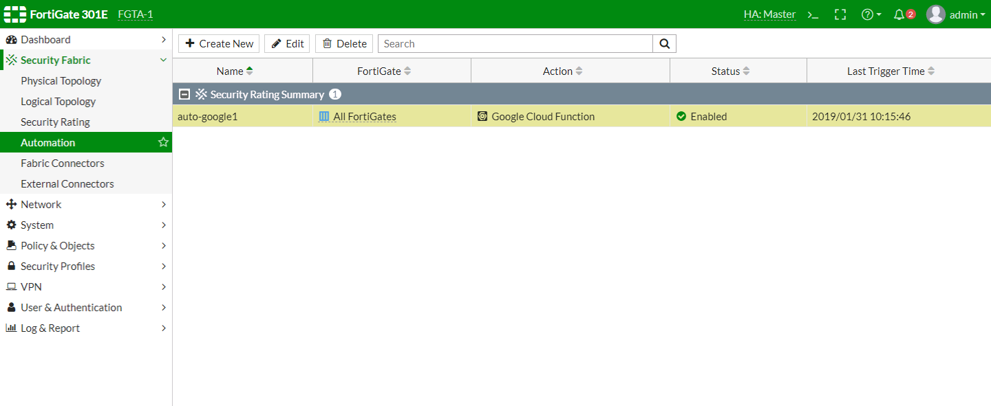Image resolution: width=991 pixels, height=406 pixels.
Task: Click the Delete button
Action: click(x=344, y=43)
